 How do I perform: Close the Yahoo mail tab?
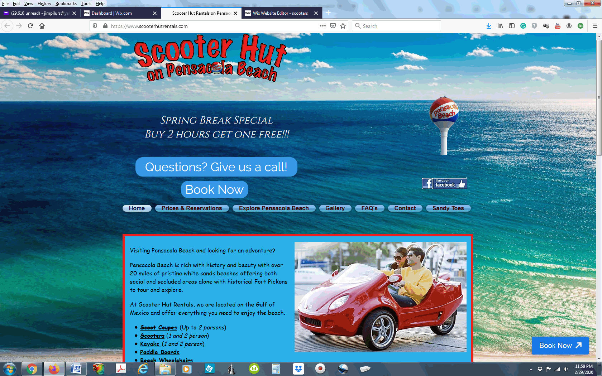click(x=74, y=13)
